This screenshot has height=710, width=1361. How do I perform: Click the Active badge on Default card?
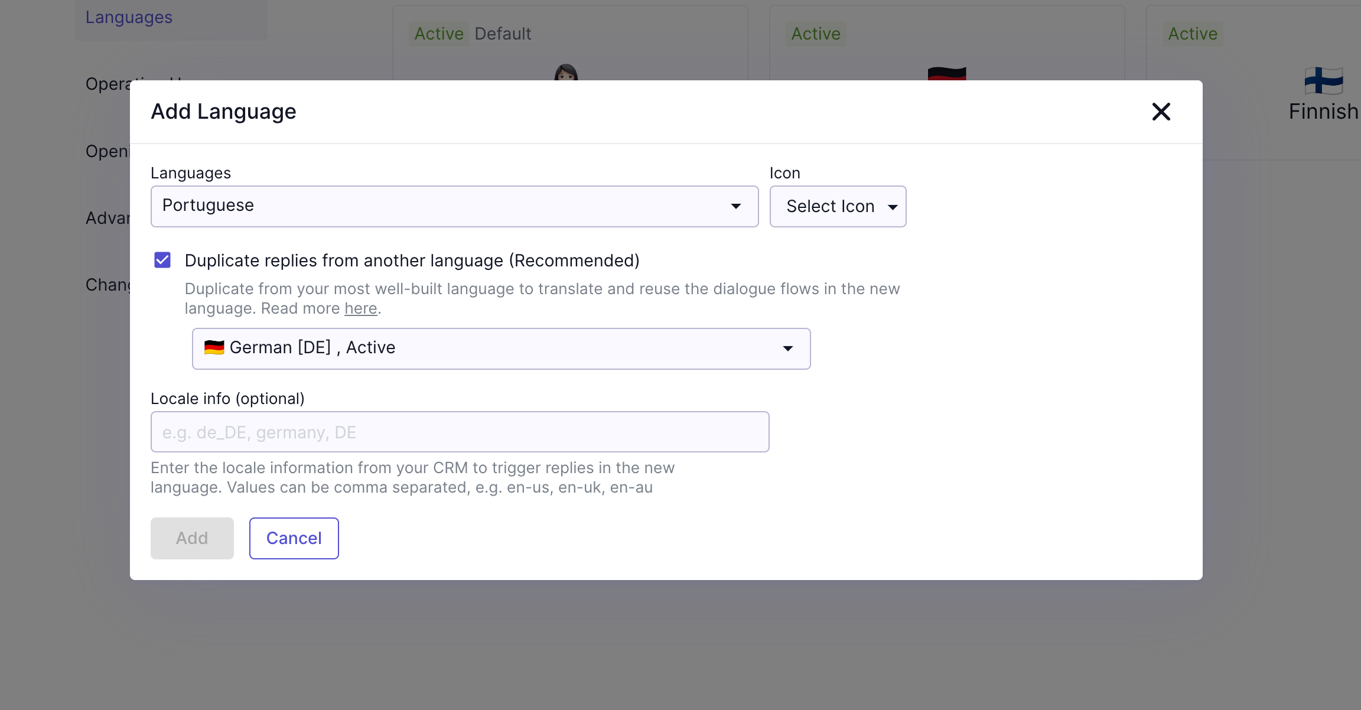439,34
